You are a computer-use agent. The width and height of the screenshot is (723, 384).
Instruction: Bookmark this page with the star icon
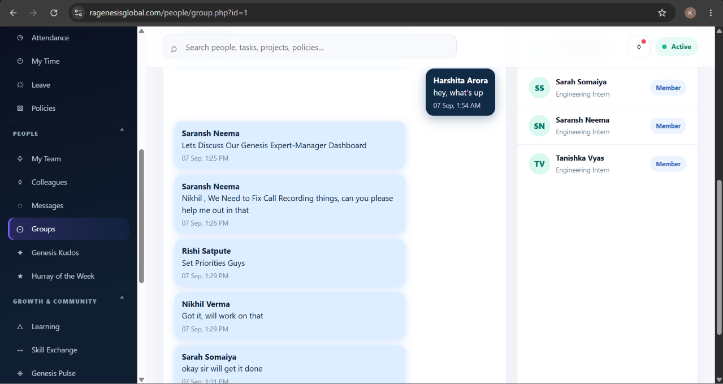point(662,12)
